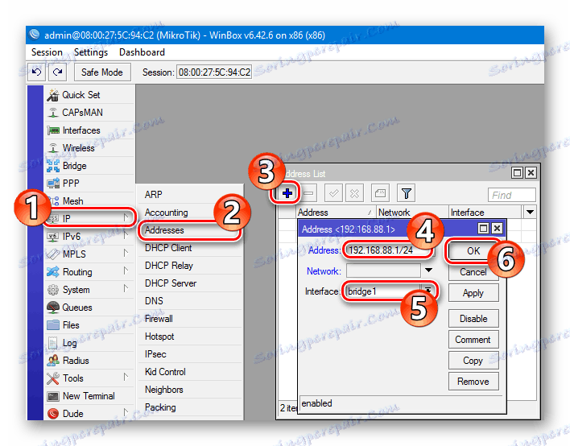Click Disable button in Address dialog

point(473,319)
